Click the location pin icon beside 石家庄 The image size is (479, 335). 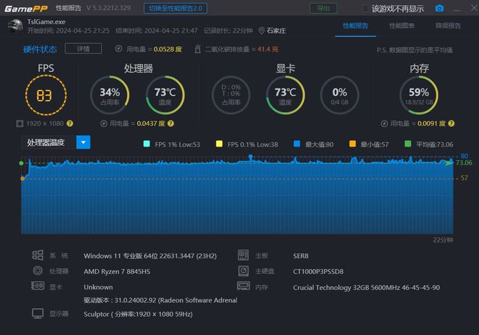261,30
